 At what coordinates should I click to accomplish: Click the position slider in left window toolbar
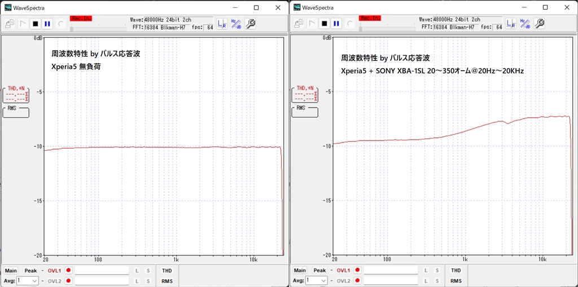[x=98, y=28]
